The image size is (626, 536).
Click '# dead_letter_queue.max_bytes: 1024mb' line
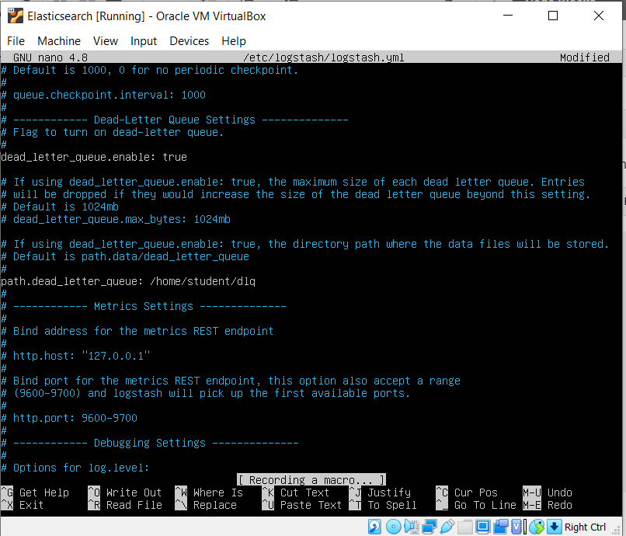[x=116, y=219]
